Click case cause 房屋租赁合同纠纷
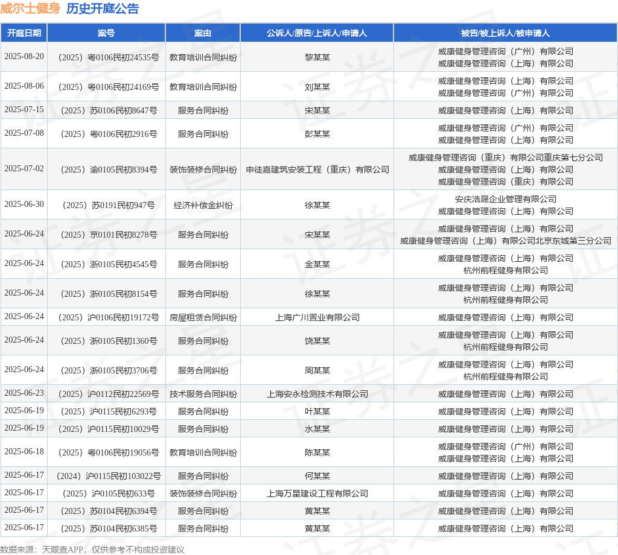 203,317
